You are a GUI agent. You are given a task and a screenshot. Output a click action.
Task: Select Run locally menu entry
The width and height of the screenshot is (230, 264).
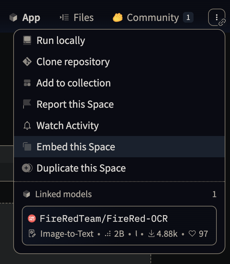61,41
